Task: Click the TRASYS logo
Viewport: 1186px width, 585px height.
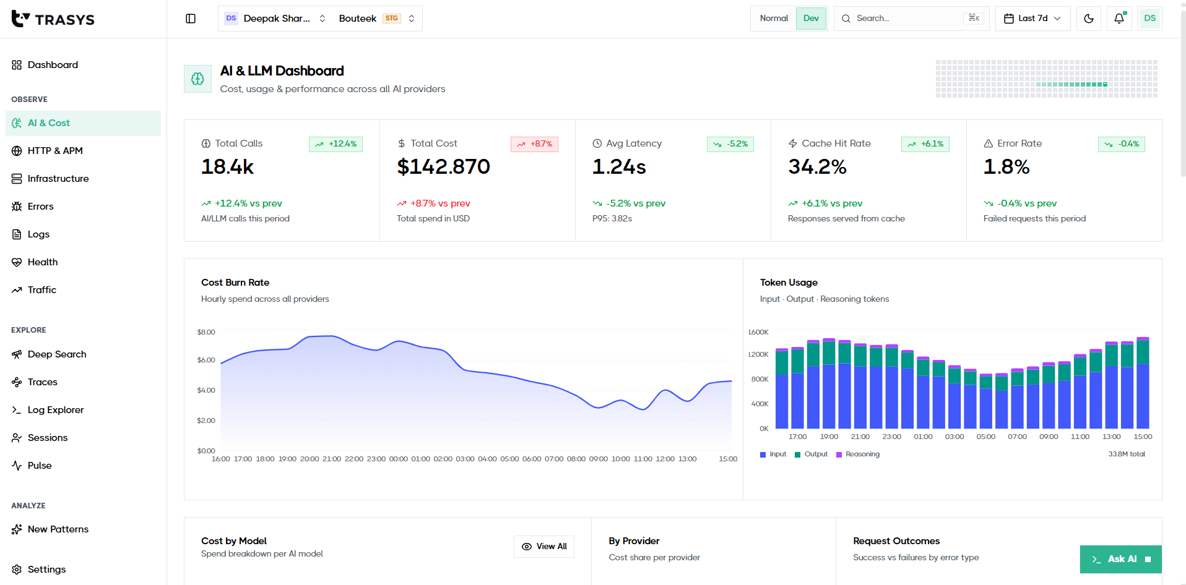Action: point(53,19)
